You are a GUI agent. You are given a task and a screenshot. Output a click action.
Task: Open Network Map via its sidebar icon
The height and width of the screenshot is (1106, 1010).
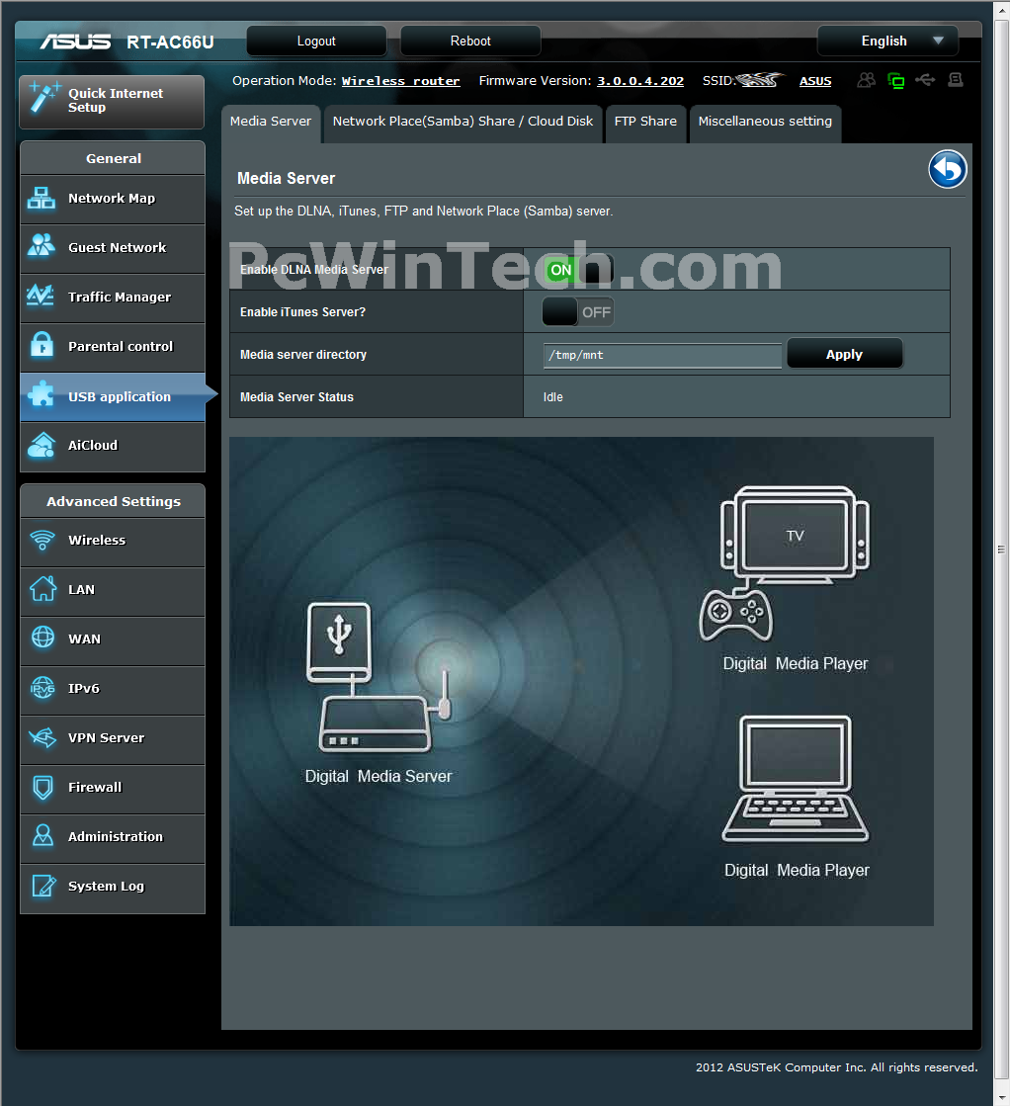click(x=41, y=199)
